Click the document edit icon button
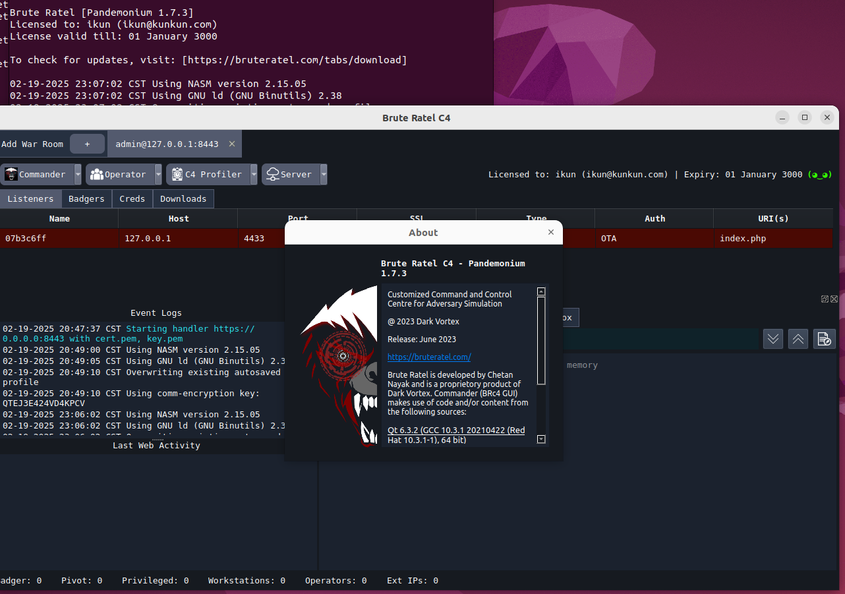The image size is (845, 594). coord(824,339)
